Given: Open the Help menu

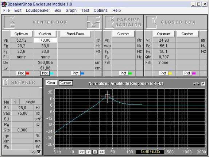Looking at the screenshot, I should pyautogui.click(x=116, y=10).
